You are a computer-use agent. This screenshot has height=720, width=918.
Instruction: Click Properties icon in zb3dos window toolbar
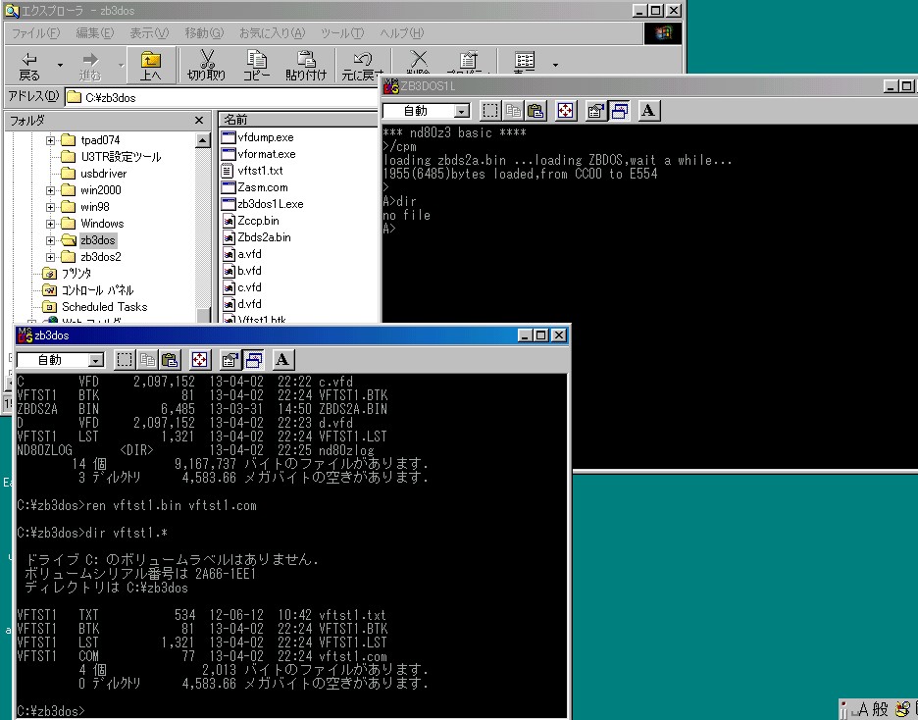(229, 359)
